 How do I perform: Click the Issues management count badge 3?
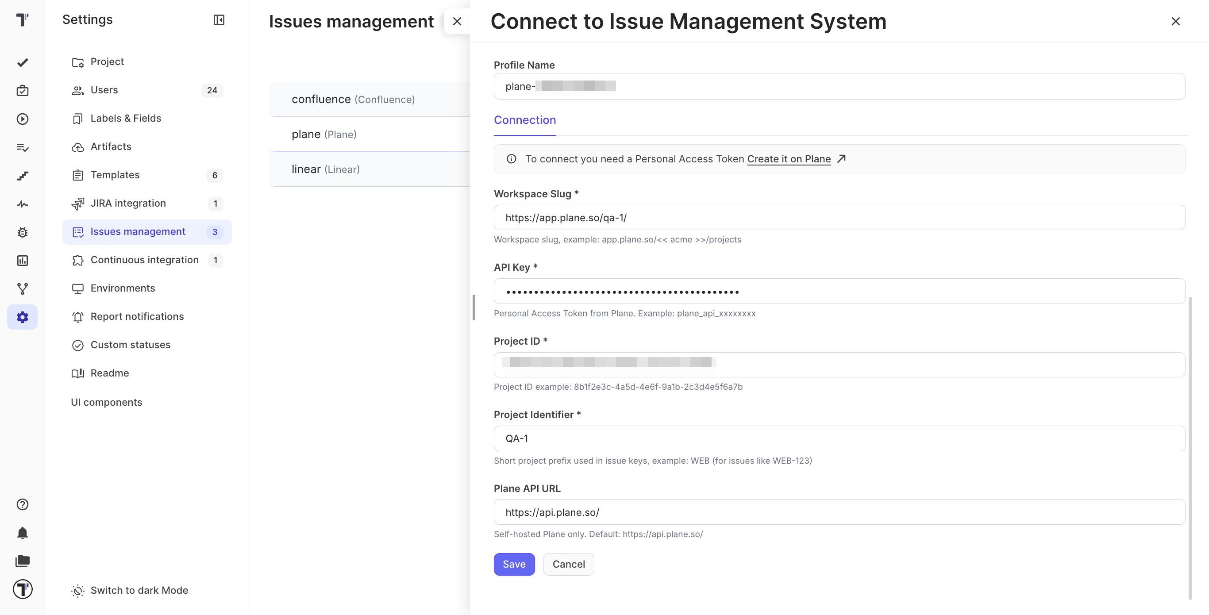[215, 232]
